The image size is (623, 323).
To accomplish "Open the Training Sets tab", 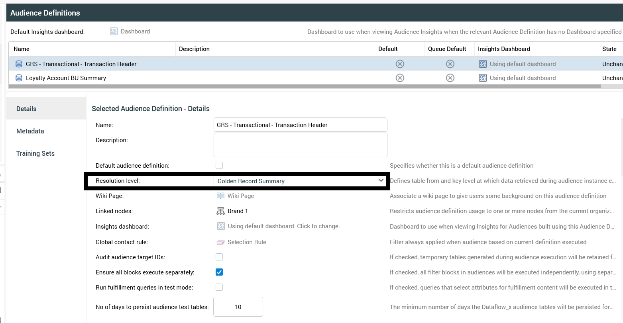I will tap(35, 153).
